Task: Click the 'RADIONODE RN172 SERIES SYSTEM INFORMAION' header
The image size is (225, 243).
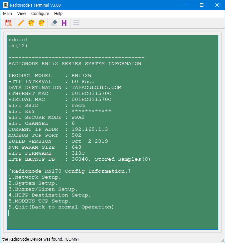Action: [x=75, y=64]
